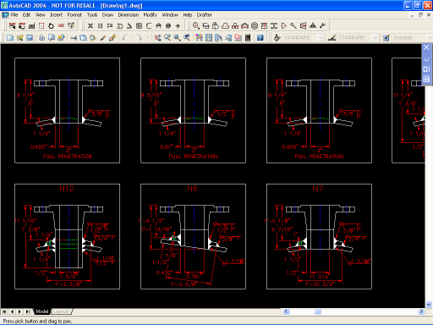Open the Tools menu
This screenshot has width=433, height=325.
click(x=92, y=14)
